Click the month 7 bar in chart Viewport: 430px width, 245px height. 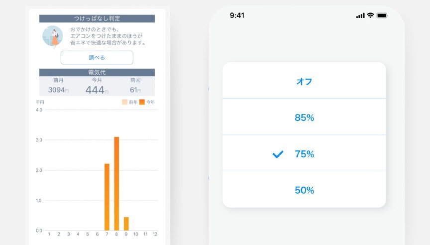click(x=107, y=197)
